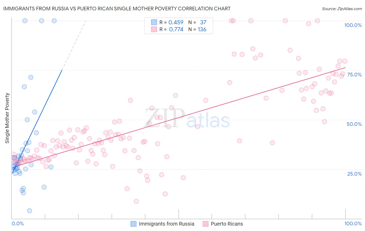Click the N = 136 sample count
The height and width of the screenshot is (231, 365).
click(x=197, y=29)
